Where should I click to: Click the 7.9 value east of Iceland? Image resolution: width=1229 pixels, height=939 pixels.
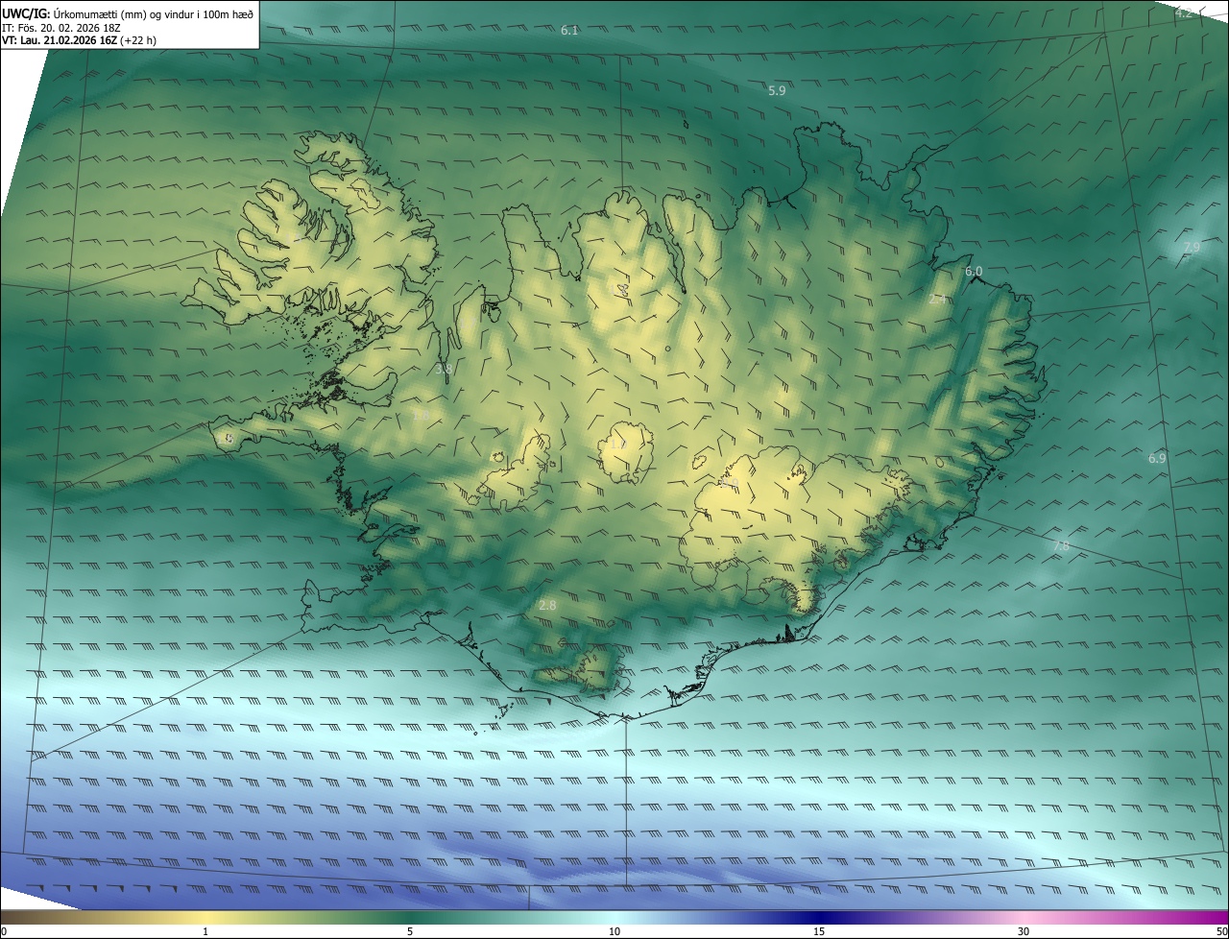coord(1192,248)
